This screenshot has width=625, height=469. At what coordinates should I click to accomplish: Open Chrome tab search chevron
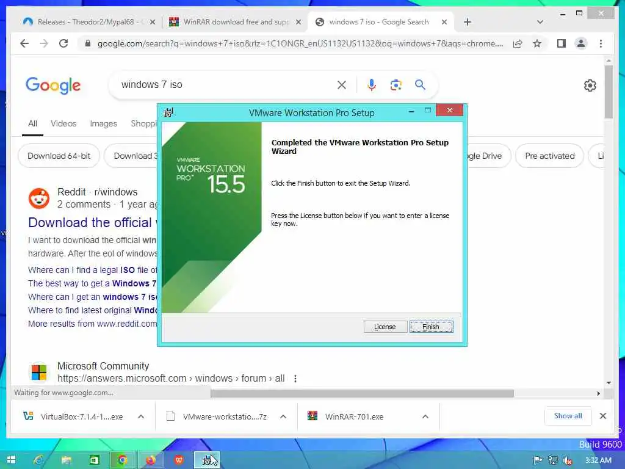[540, 22]
